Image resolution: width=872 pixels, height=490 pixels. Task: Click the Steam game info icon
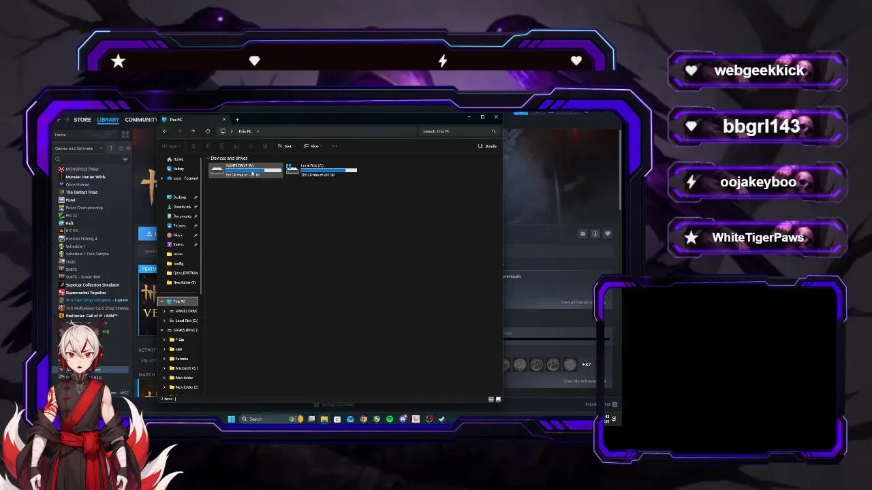(595, 234)
